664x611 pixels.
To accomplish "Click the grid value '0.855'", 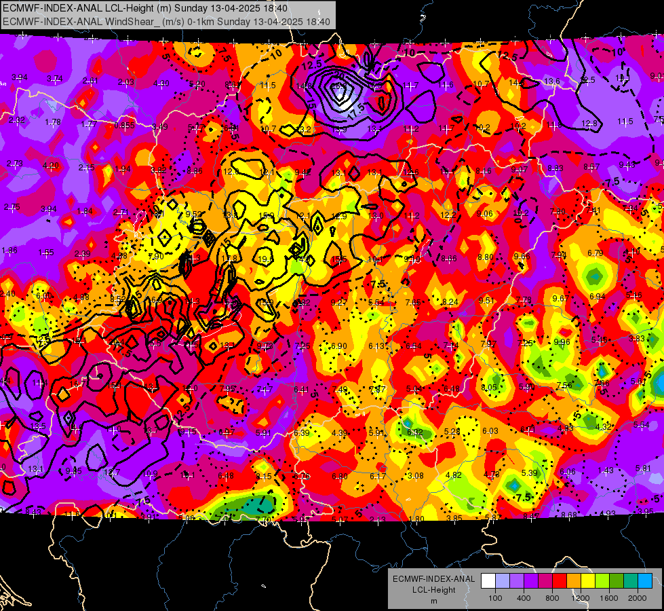I will 125,126.
